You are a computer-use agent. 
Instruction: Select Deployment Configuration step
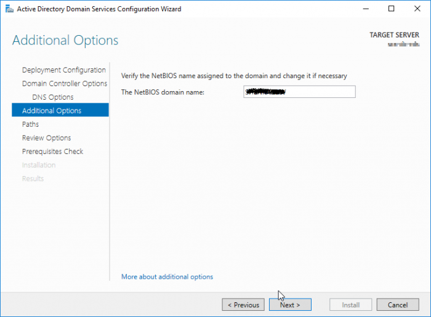pyautogui.click(x=64, y=70)
